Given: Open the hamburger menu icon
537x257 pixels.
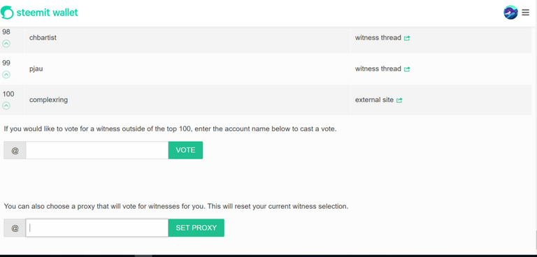Looking at the screenshot, I should click(525, 13).
